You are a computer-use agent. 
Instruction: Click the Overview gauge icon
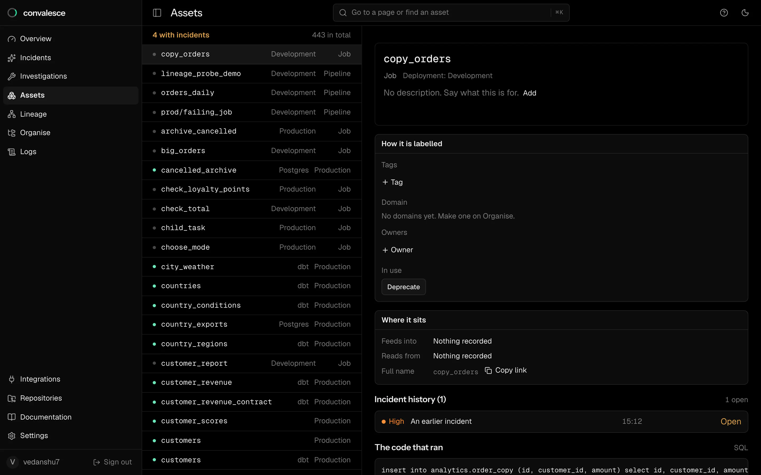pyautogui.click(x=12, y=39)
